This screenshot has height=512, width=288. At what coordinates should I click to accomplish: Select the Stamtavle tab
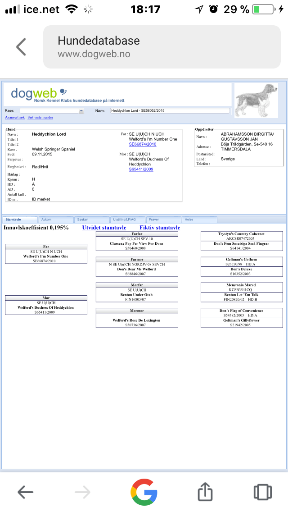pos(20,220)
